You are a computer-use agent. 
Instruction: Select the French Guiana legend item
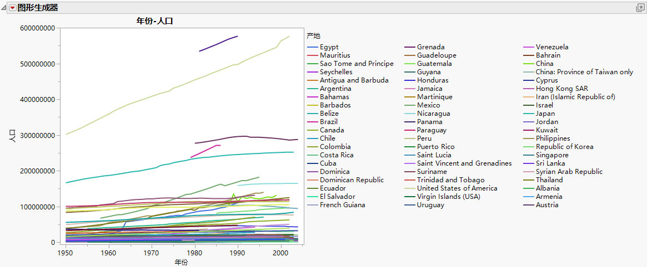click(x=343, y=205)
